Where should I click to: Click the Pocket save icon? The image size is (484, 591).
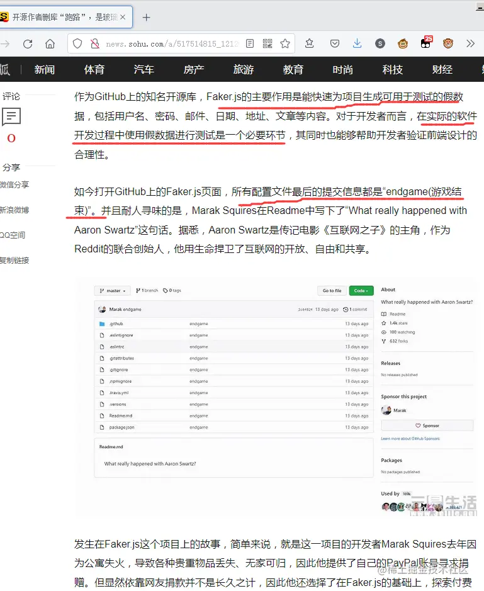(x=334, y=43)
